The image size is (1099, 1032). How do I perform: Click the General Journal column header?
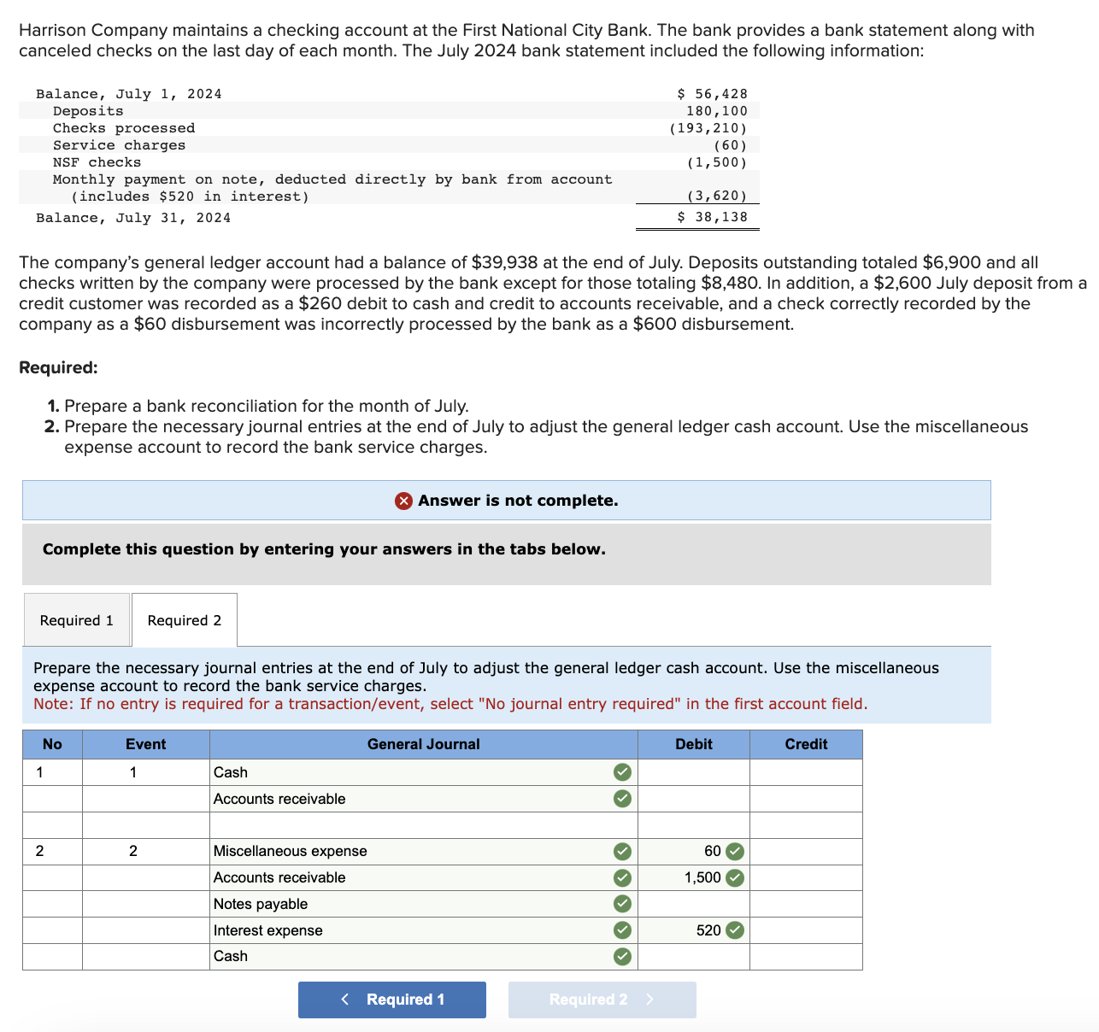click(423, 744)
